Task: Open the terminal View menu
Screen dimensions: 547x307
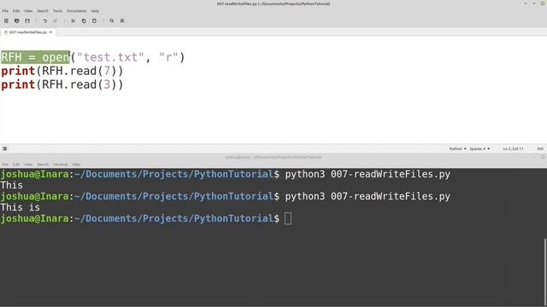Action: pos(28,165)
